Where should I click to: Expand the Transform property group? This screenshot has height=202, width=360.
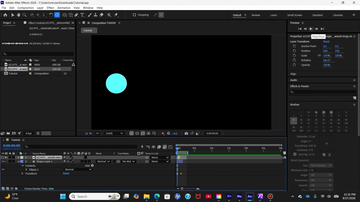(22, 173)
